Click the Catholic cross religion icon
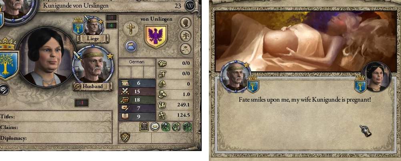 point(131,29)
